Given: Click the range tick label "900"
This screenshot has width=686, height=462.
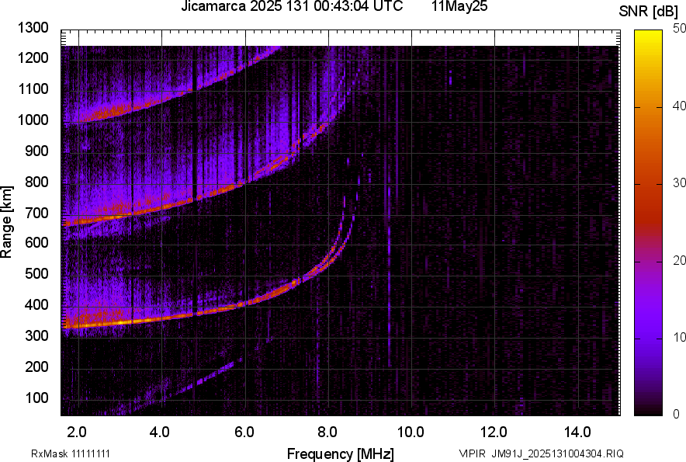Looking at the screenshot, I should (x=36, y=151).
